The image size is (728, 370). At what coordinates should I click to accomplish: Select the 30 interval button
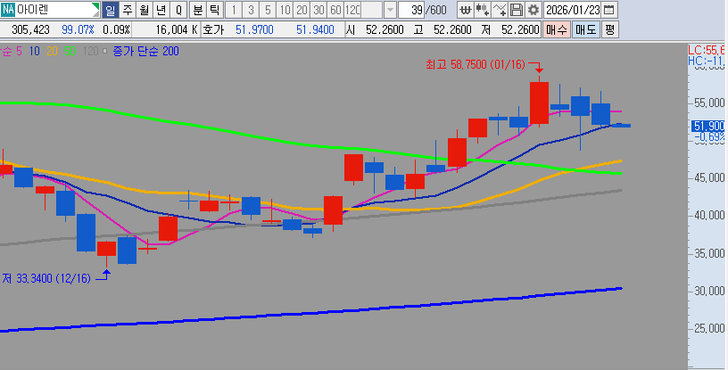318,10
